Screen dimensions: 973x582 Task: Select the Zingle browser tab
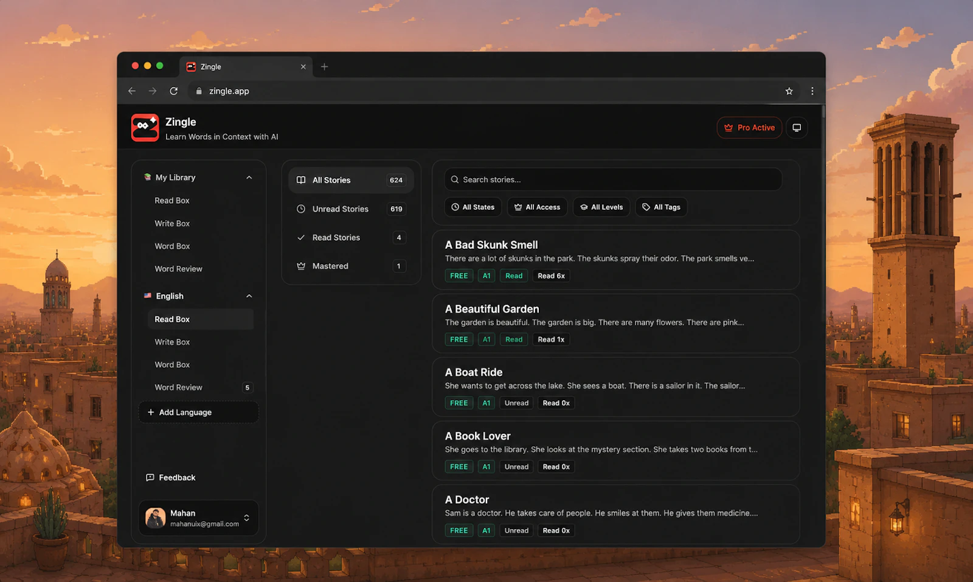(246, 67)
